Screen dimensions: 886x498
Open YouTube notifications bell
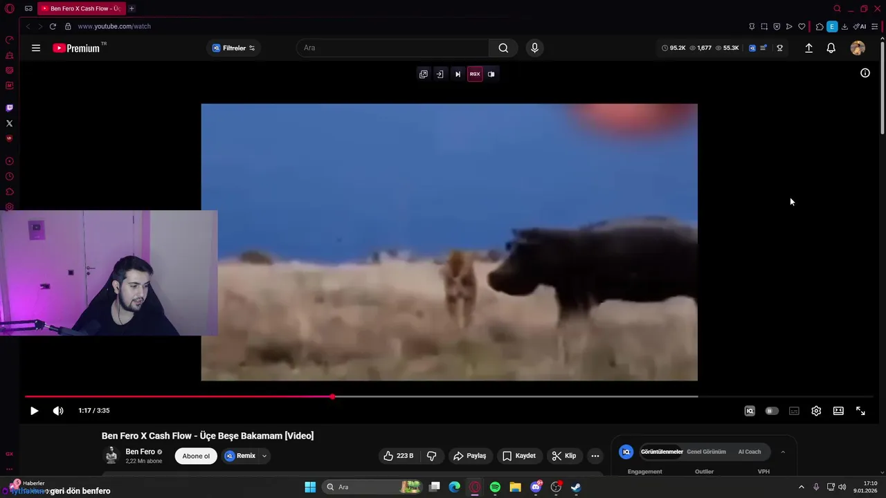[x=831, y=48]
